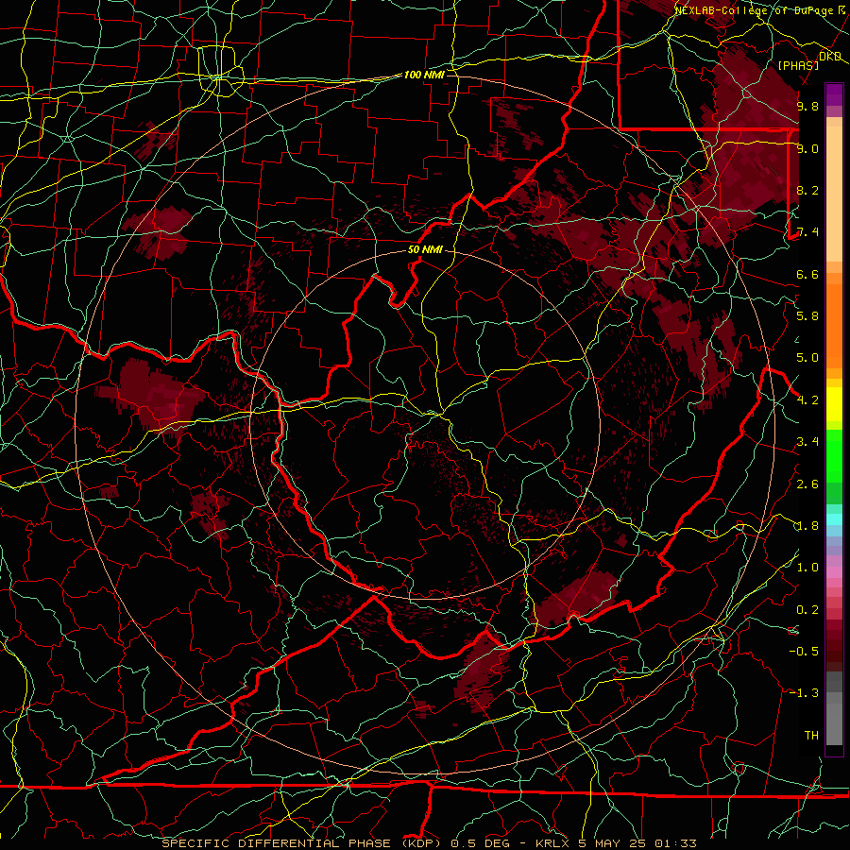
Task: Click the 0.2 value on the scale
Action: [807, 610]
